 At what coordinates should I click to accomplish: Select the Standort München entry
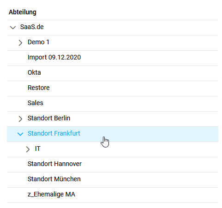pos(54,179)
